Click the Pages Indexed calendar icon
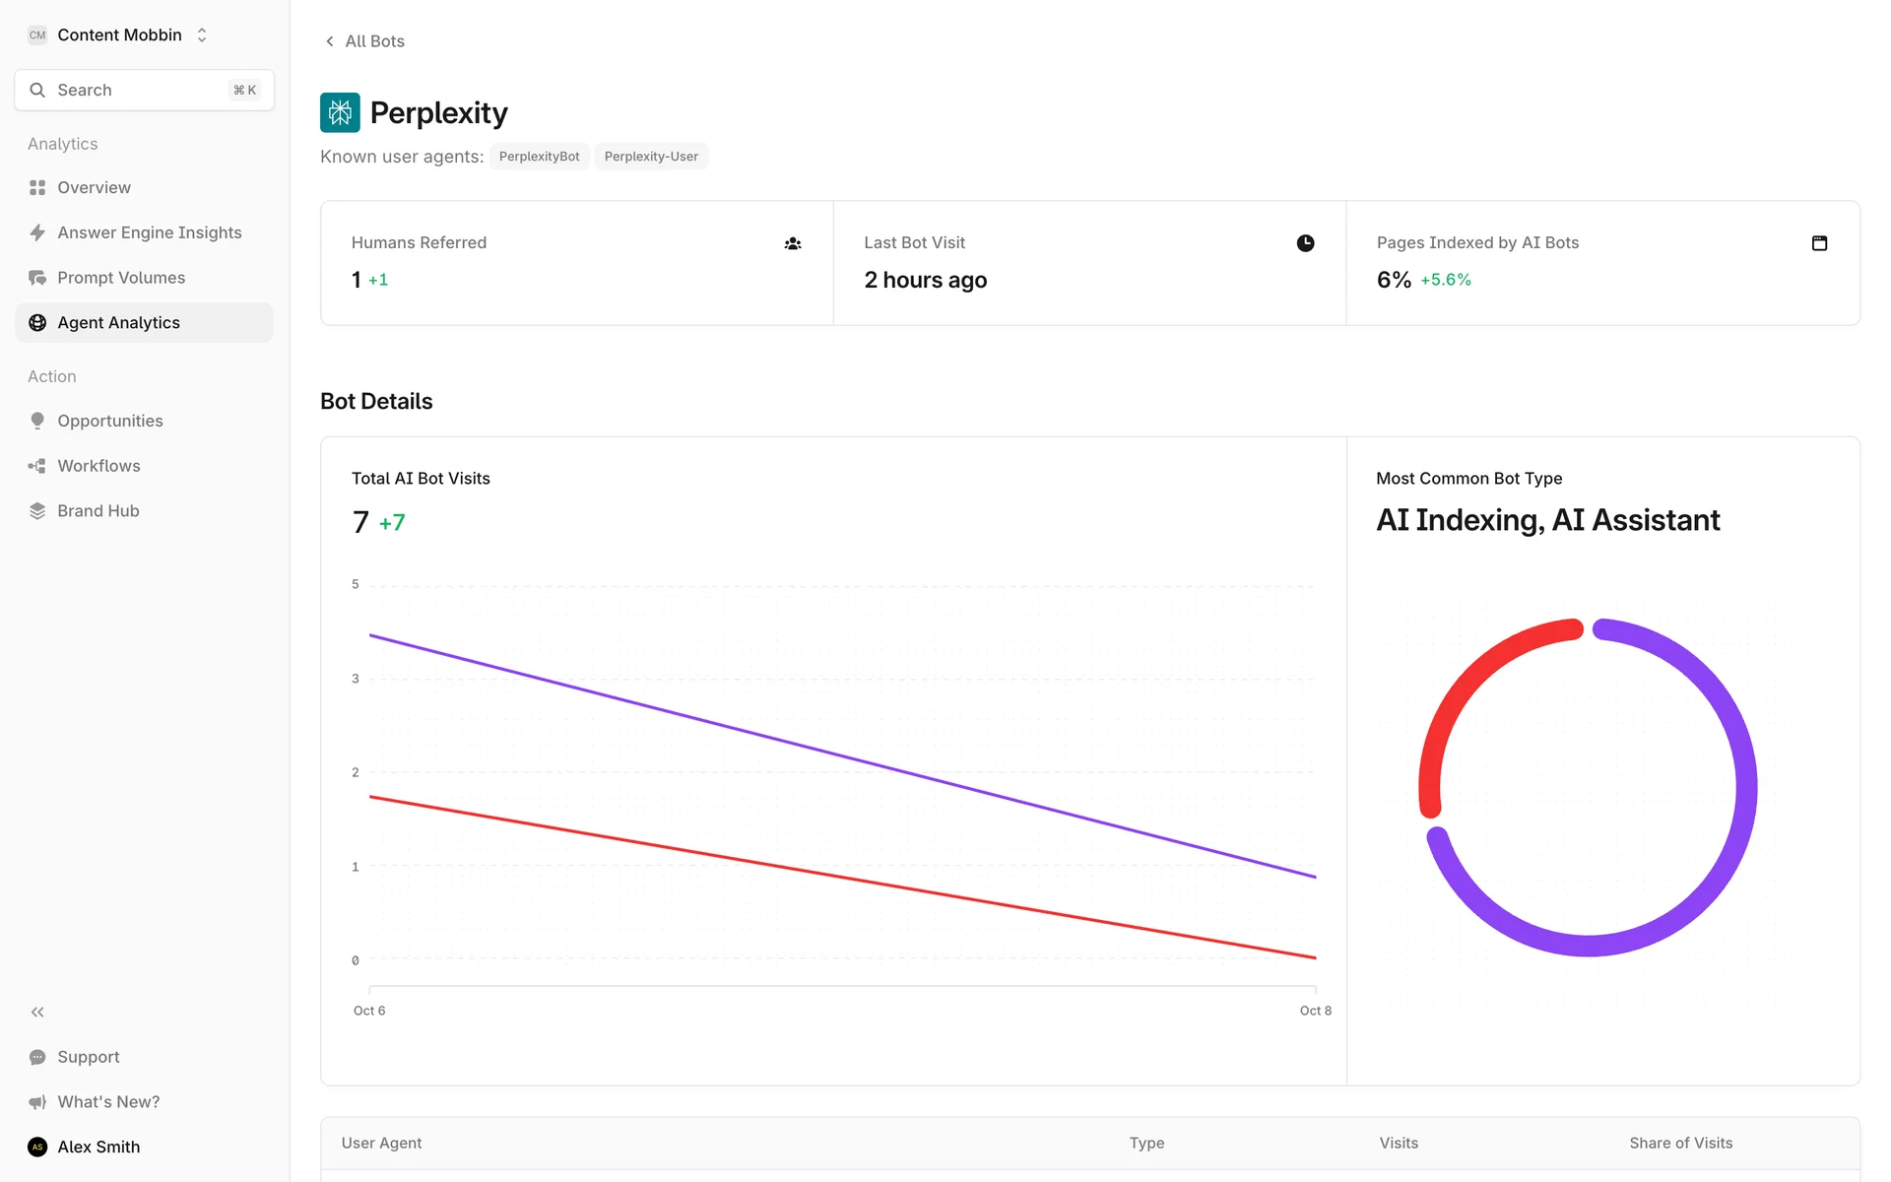The width and height of the screenshot is (1891, 1182). click(1819, 243)
